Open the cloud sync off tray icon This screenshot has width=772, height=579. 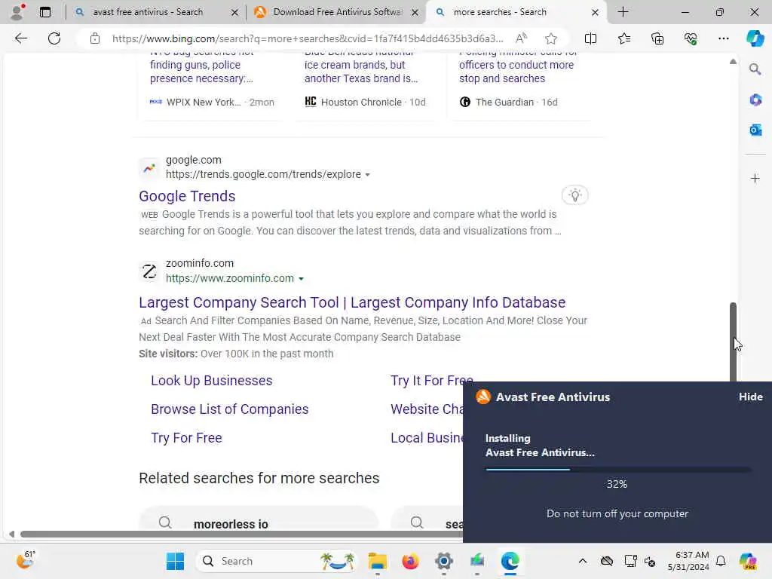[x=607, y=561]
